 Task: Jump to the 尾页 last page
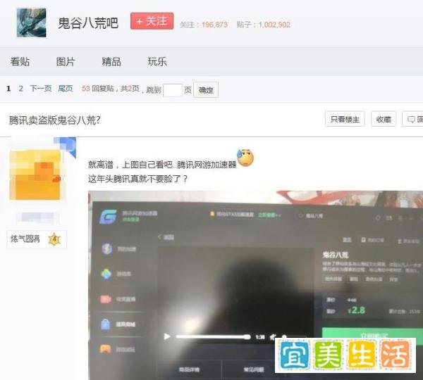coord(66,89)
